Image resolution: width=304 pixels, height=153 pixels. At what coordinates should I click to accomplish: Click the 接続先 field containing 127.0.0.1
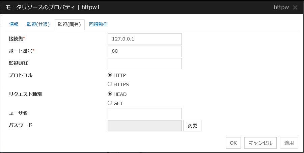tap(144, 39)
